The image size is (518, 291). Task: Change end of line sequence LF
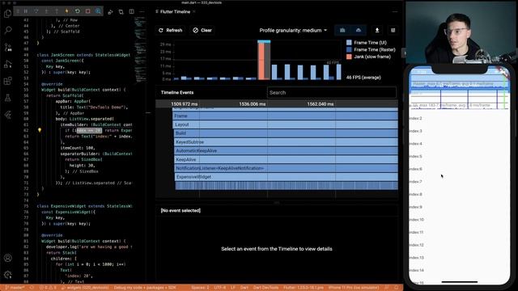click(x=233, y=288)
